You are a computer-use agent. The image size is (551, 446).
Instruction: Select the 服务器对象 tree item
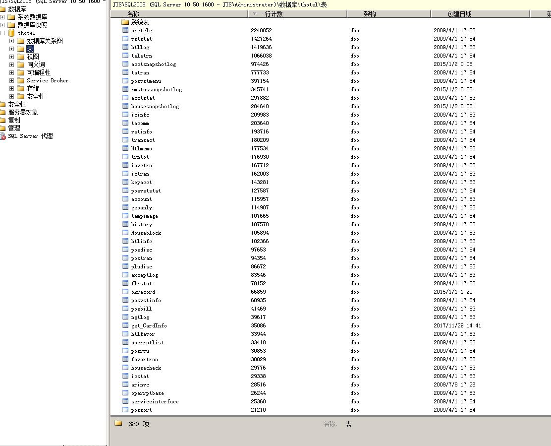pos(23,112)
